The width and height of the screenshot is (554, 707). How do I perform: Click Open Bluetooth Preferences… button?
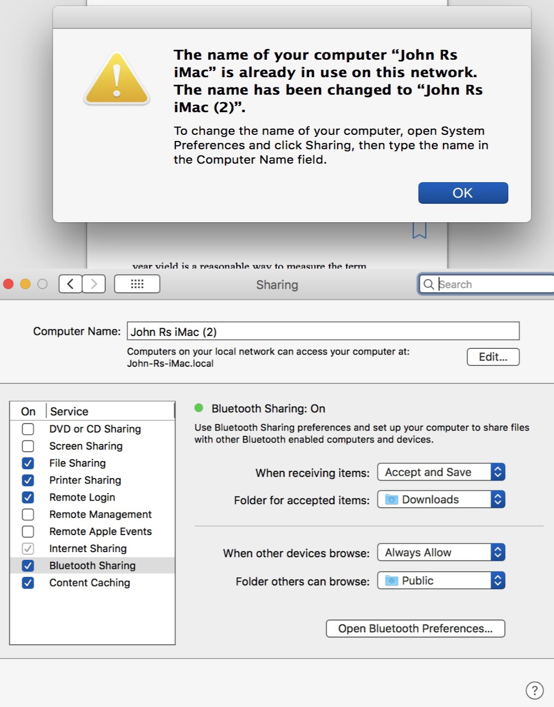[x=416, y=628]
